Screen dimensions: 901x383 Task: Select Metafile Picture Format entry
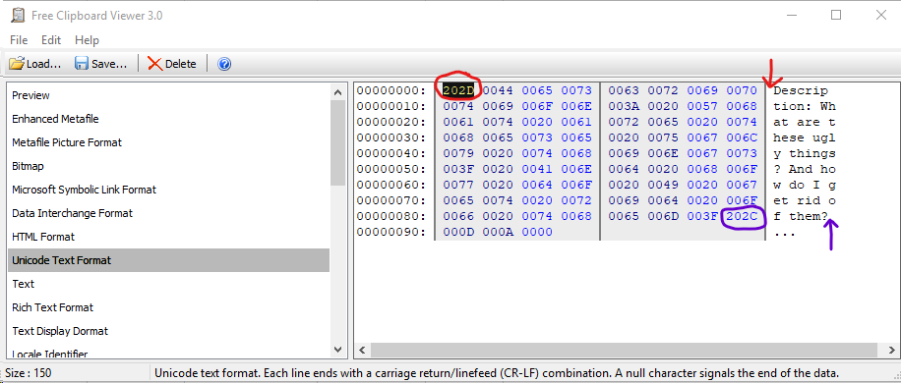(169, 142)
